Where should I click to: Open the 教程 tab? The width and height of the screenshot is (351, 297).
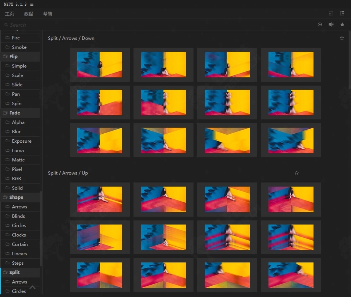click(28, 14)
